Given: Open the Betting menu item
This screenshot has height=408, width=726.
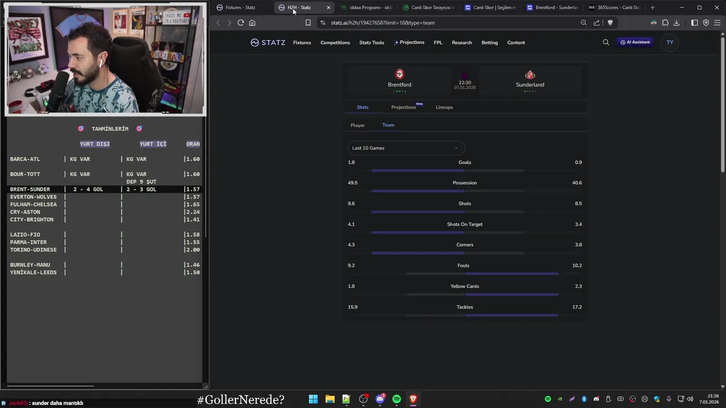Looking at the screenshot, I should coord(489,42).
